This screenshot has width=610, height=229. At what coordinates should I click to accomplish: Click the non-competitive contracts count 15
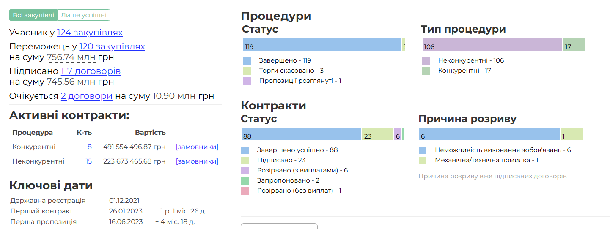pos(88,161)
